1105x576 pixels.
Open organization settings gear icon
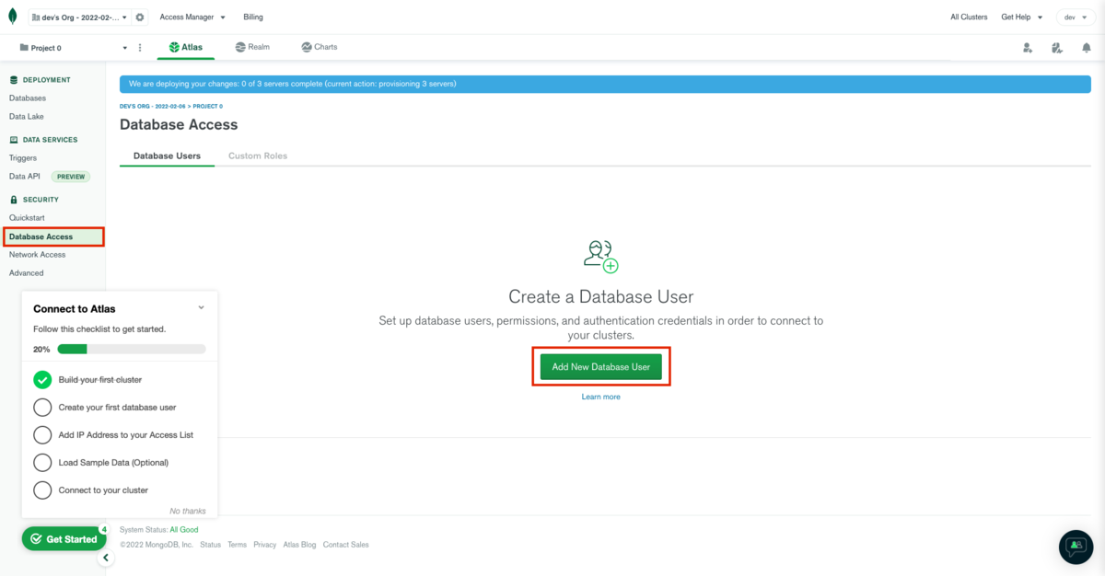[x=140, y=17]
